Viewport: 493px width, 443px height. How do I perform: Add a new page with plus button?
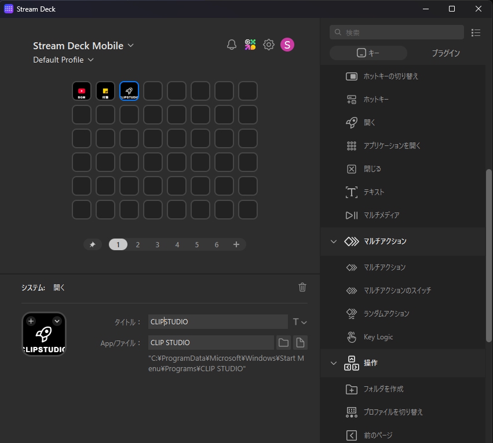tap(236, 245)
